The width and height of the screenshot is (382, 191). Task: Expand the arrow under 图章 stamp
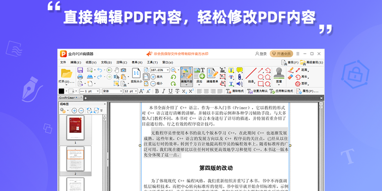[x=279, y=85]
